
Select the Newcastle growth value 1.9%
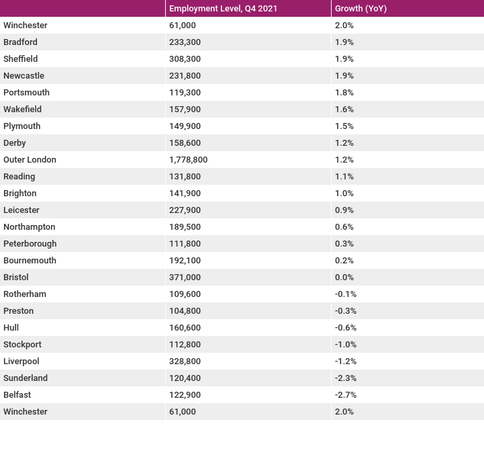click(344, 76)
